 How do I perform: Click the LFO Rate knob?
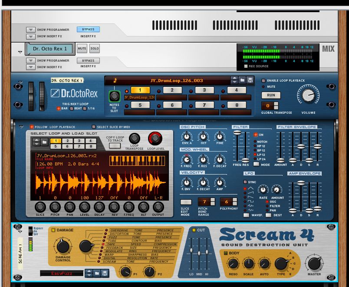click(x=263, y=190)
